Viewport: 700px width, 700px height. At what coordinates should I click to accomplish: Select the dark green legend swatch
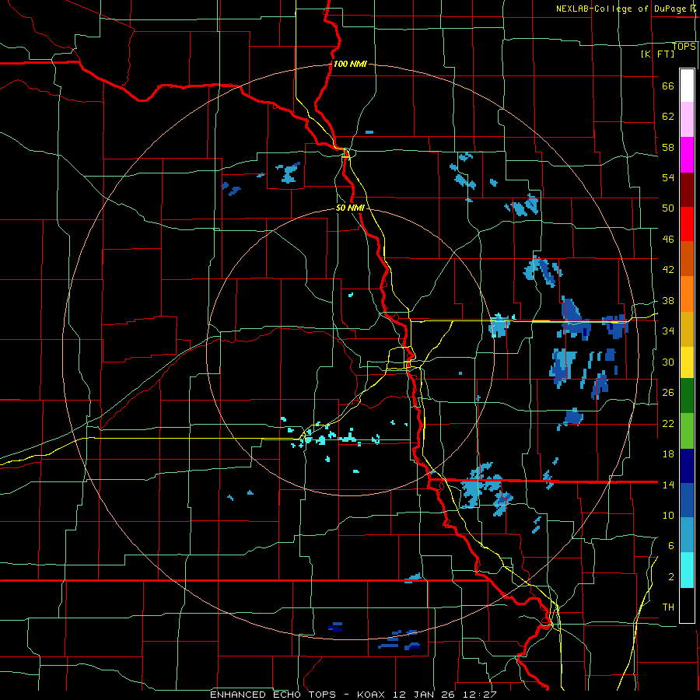pyautogui.click(x=687, y=396)
